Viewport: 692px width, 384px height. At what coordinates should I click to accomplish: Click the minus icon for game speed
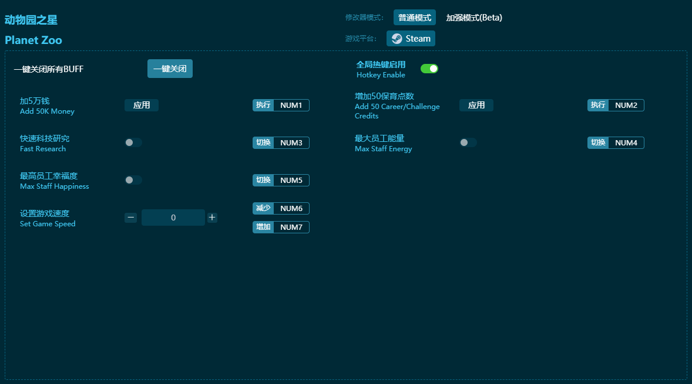coord(131,218)
